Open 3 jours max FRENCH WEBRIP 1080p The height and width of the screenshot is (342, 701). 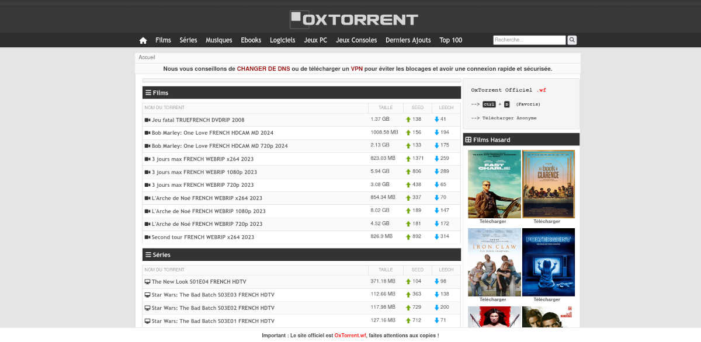tap(204, 172)
